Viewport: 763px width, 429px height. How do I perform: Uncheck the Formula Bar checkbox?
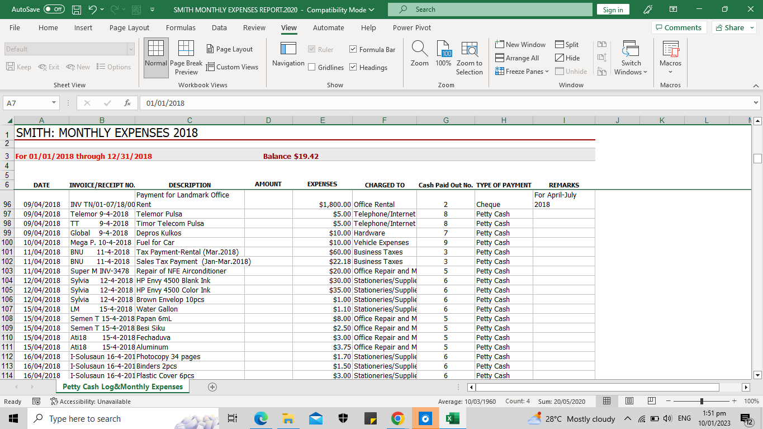click(x=353, y=49)
